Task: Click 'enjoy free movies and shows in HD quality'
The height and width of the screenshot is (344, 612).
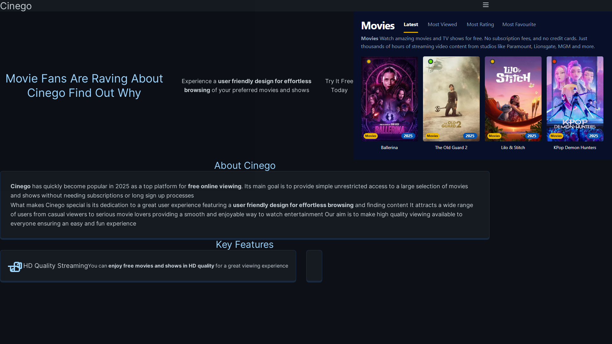Action: pyautogui.click(x=161, y=266)
